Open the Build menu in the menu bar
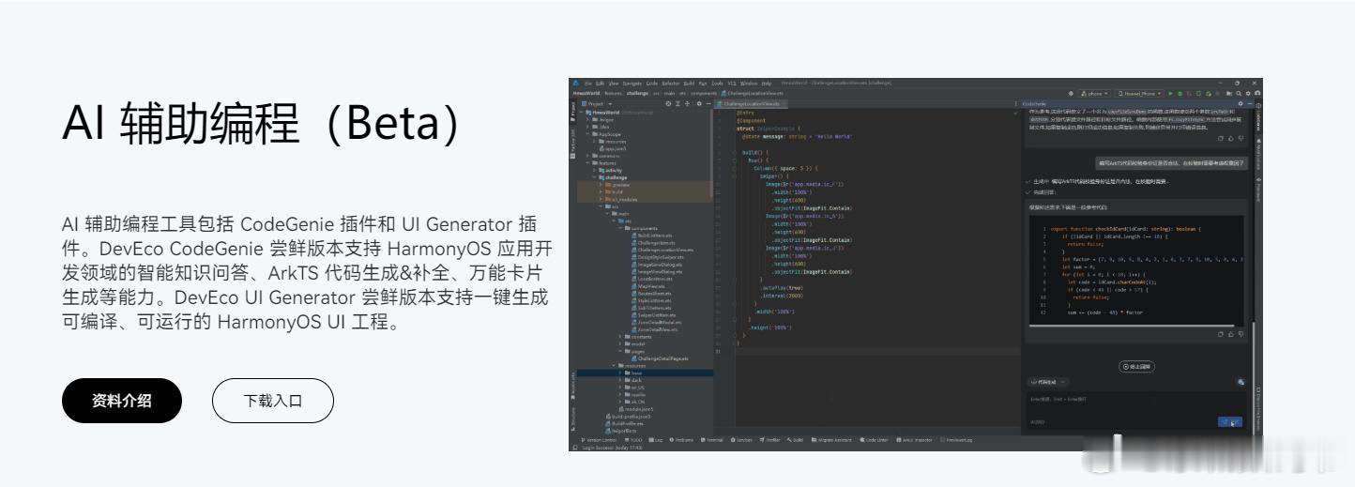1355x487 pixels. [689, 84]
